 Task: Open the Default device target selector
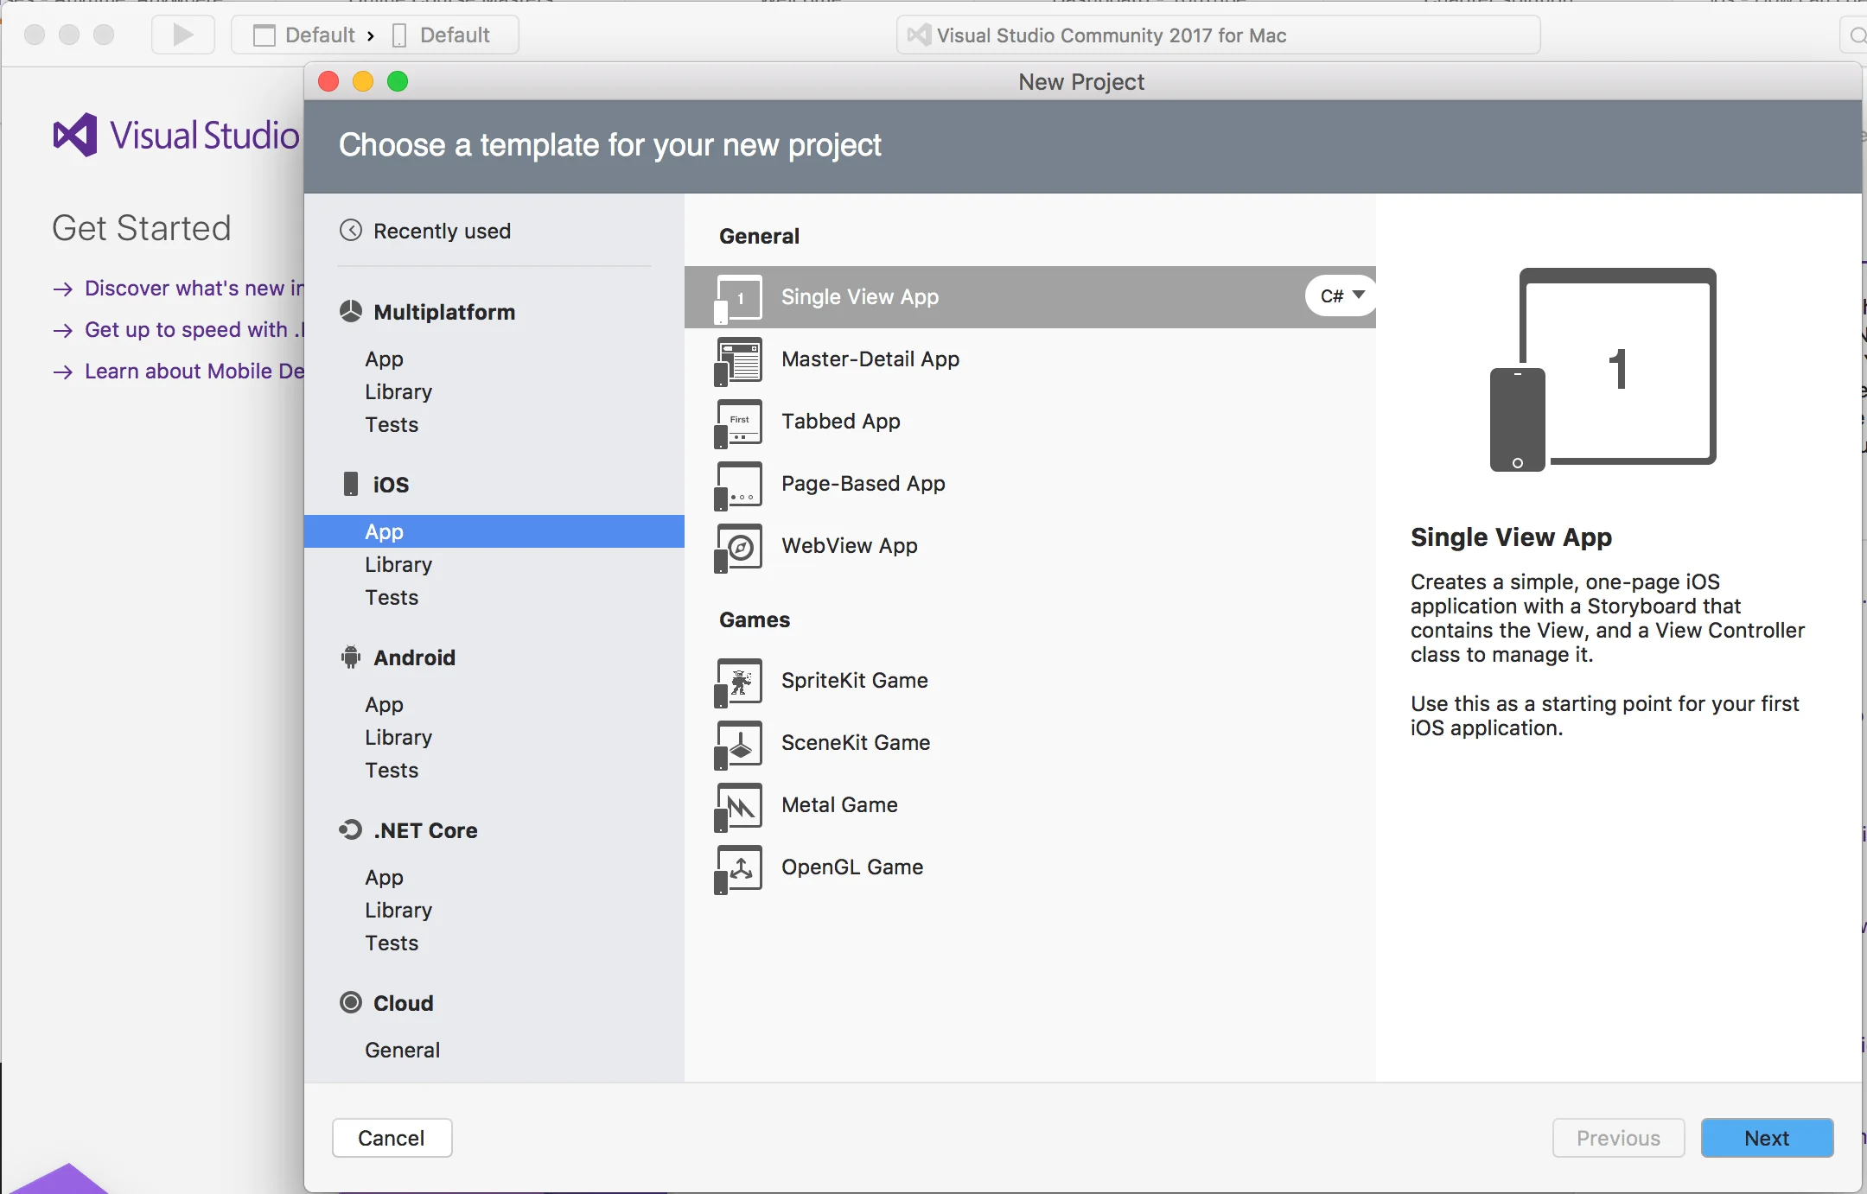click(x=442, y=35)
